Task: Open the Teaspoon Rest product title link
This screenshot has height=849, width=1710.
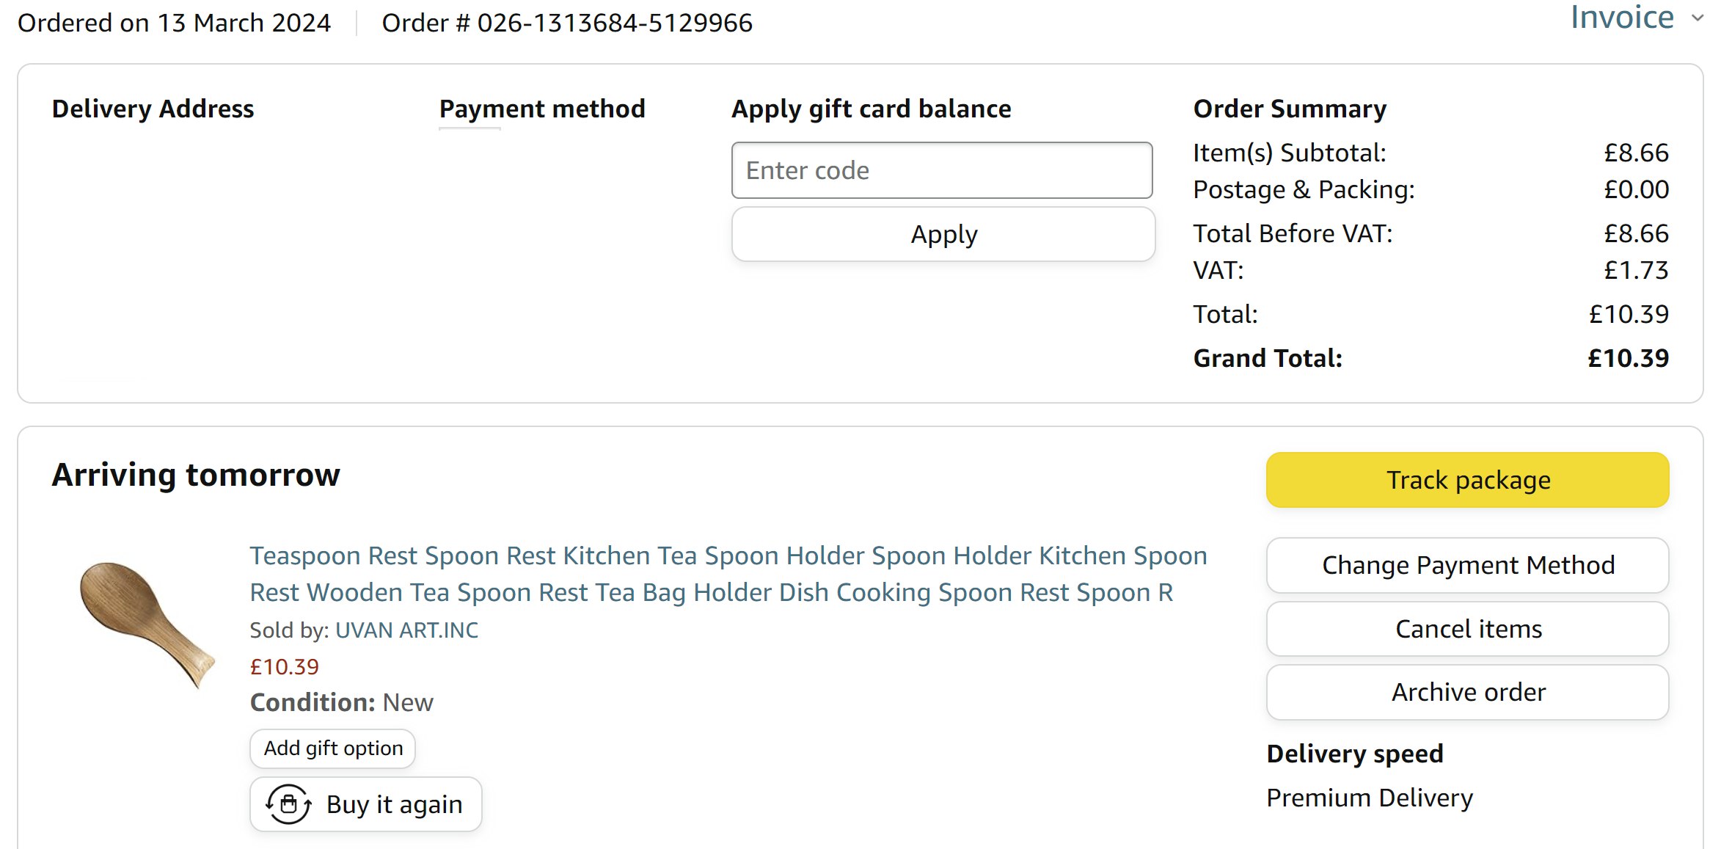Action: (x=728, y=574)
